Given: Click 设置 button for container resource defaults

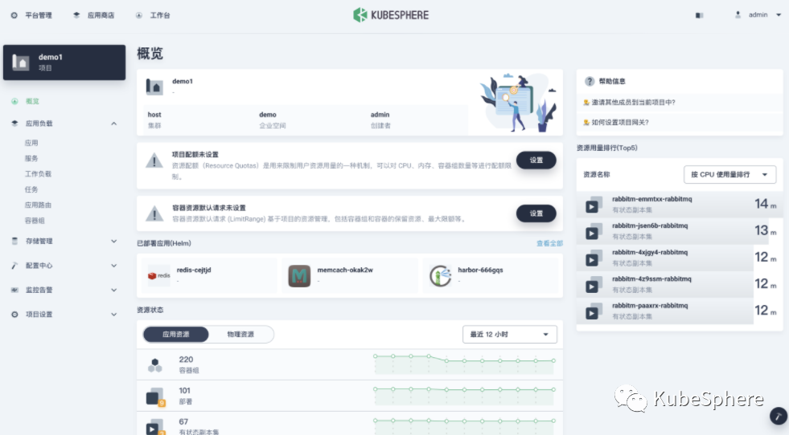Looking at the screenshot, I should (536, 213).
